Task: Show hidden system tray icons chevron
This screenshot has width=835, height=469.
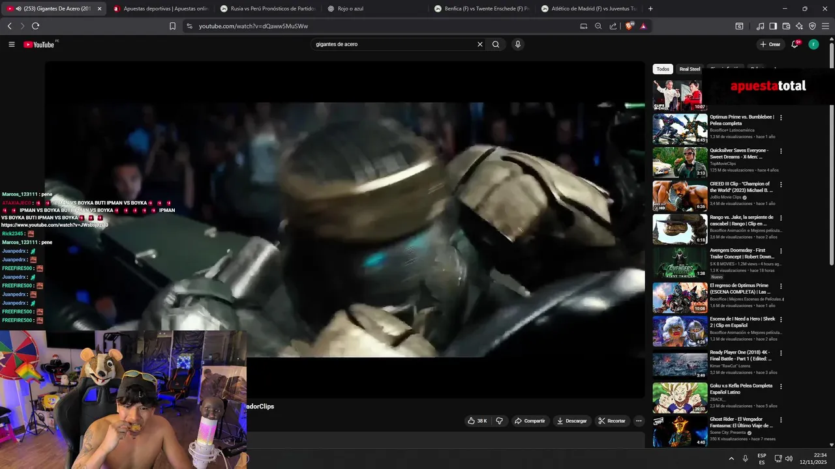Action: 731,459
